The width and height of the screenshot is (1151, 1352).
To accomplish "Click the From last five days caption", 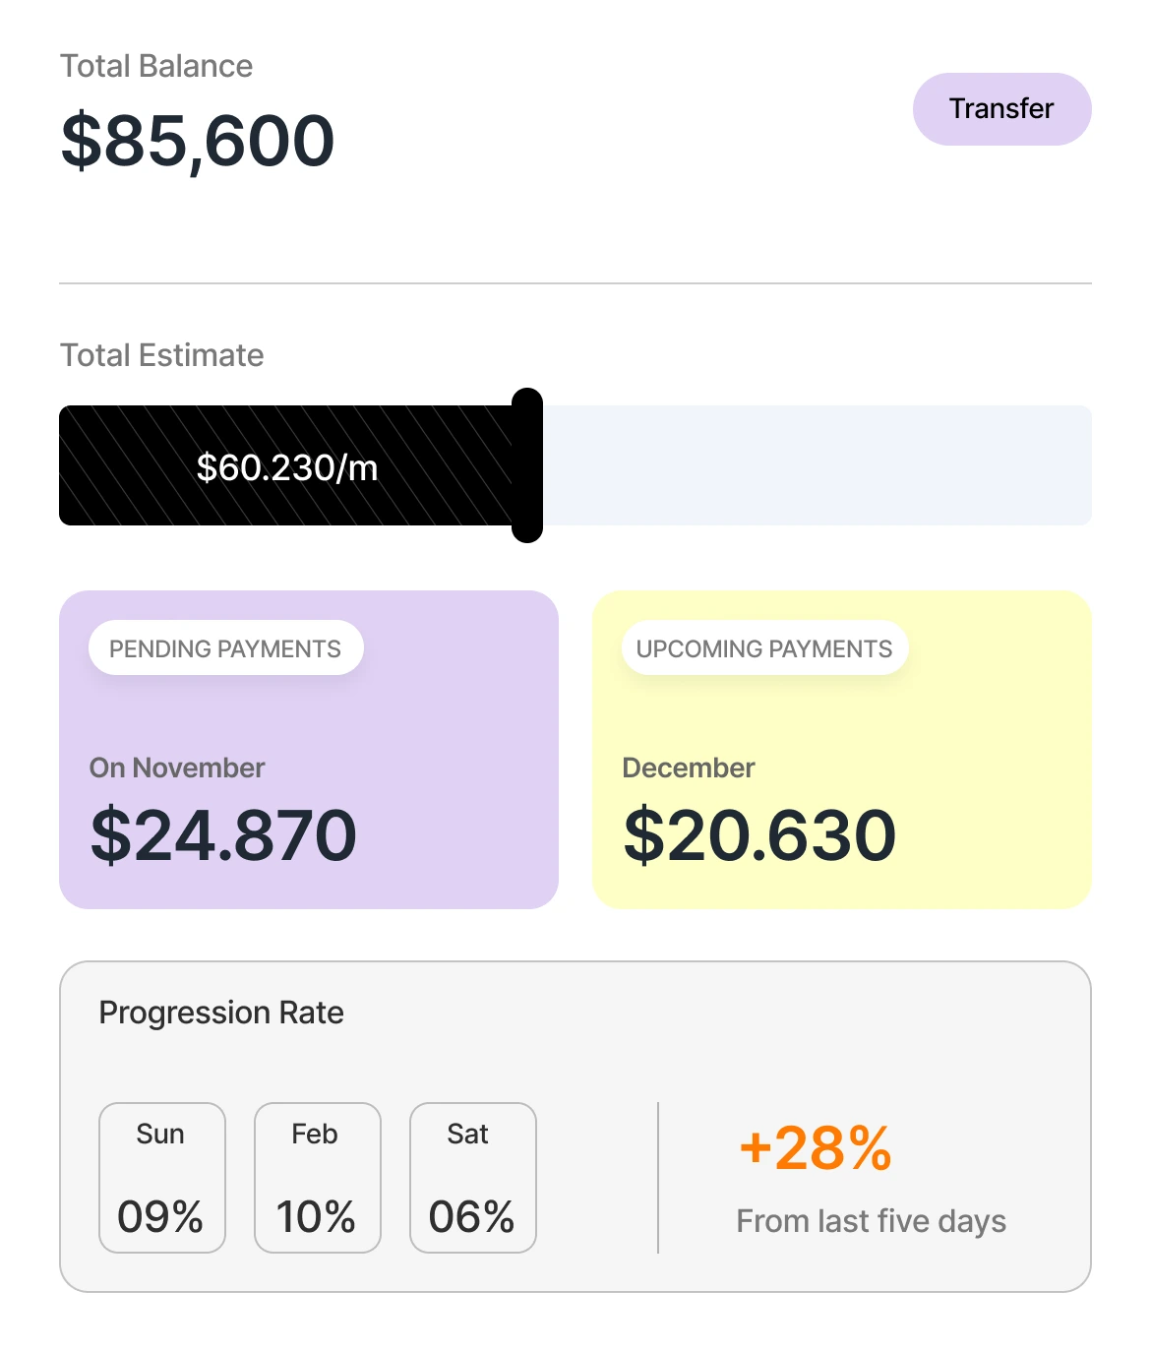I will [872, 1221].
